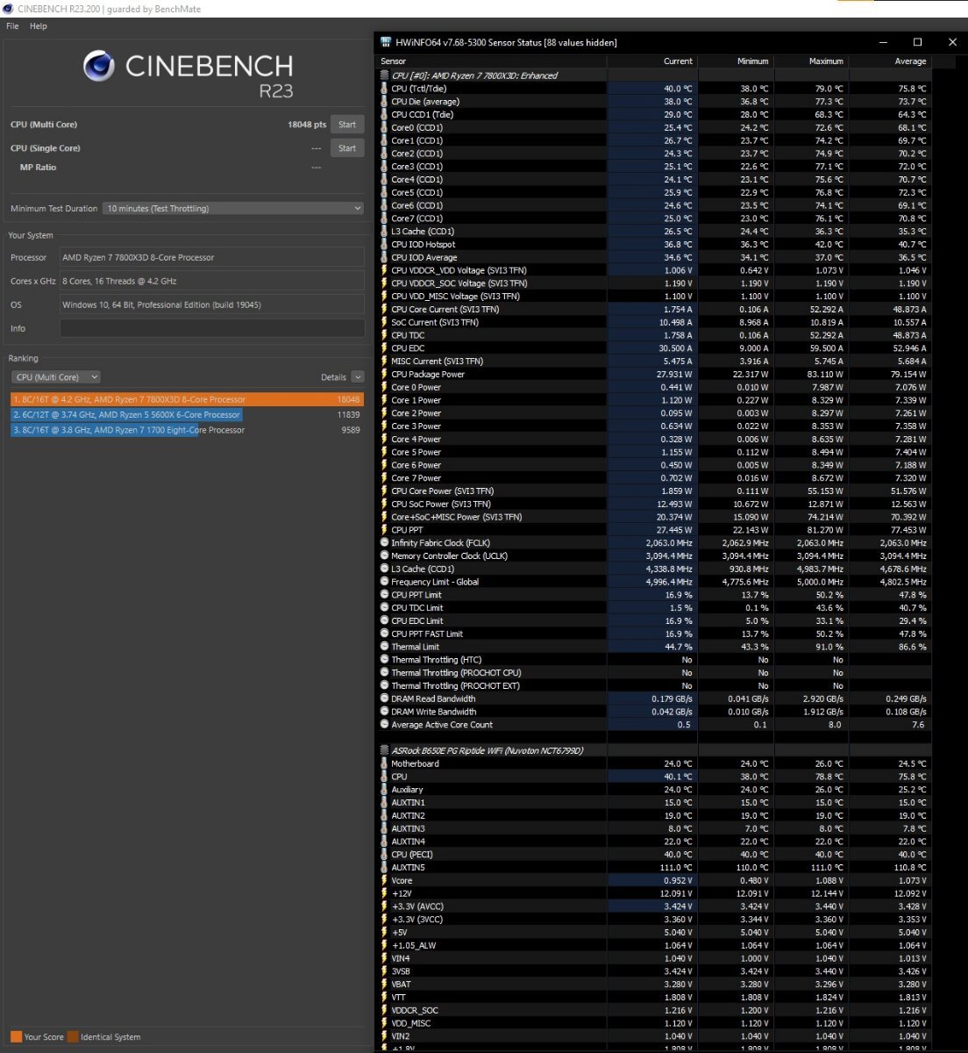This screenshot has height=1053, width=968.
Task: Click lightning icon beside Vcore
Action: point(384,880)
